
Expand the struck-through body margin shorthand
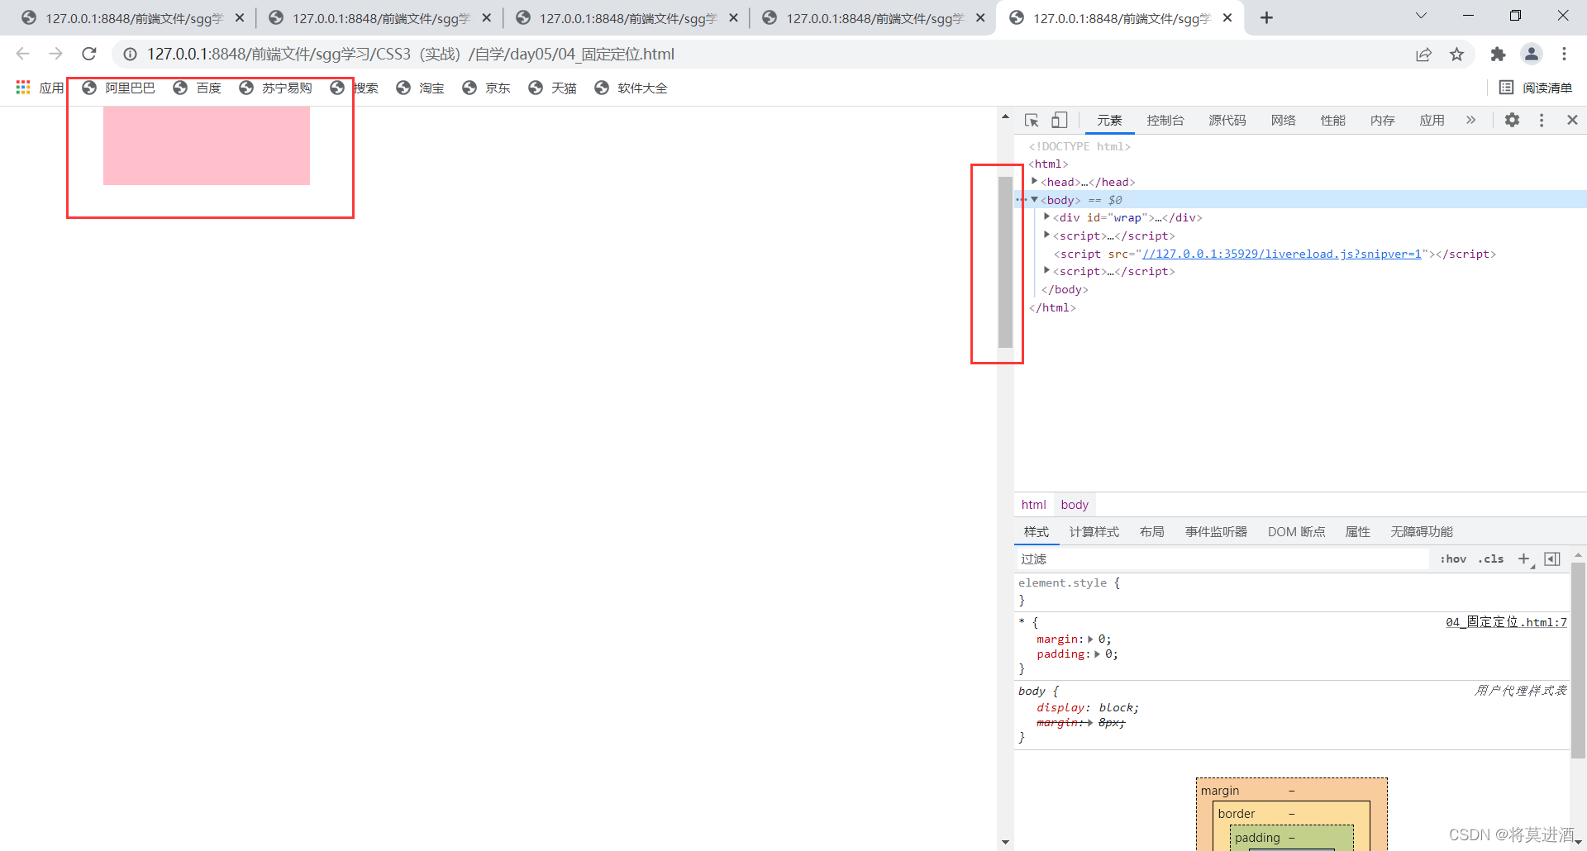(x=1090, y=722)
